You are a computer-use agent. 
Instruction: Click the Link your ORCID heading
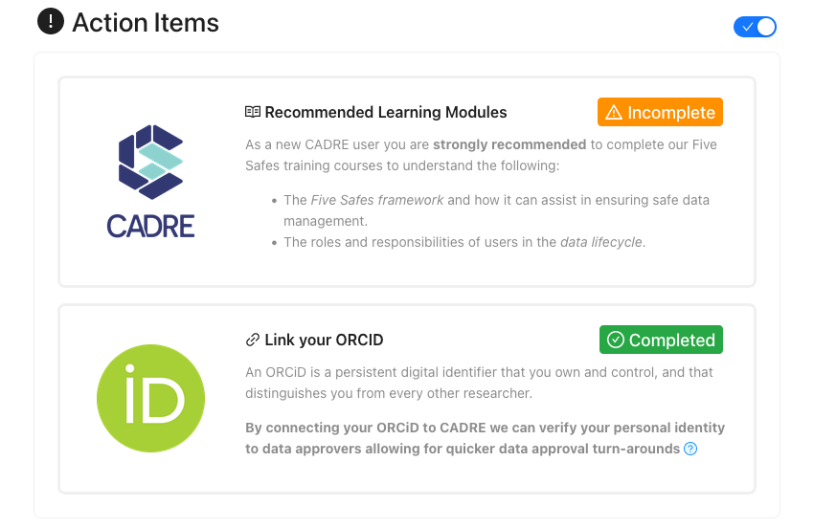click(324, 340)
